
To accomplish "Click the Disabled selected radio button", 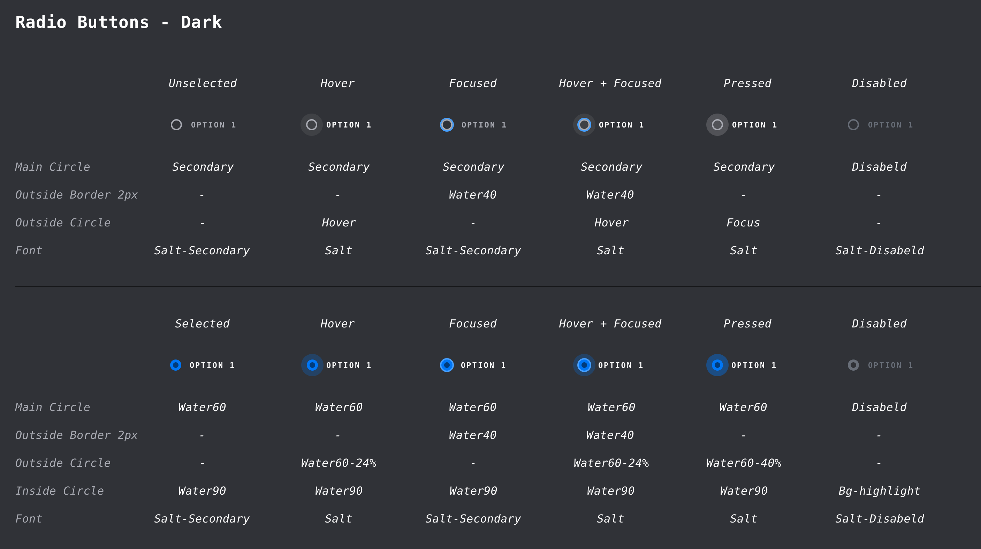I will pyautogui.click(x=853, y=365).
